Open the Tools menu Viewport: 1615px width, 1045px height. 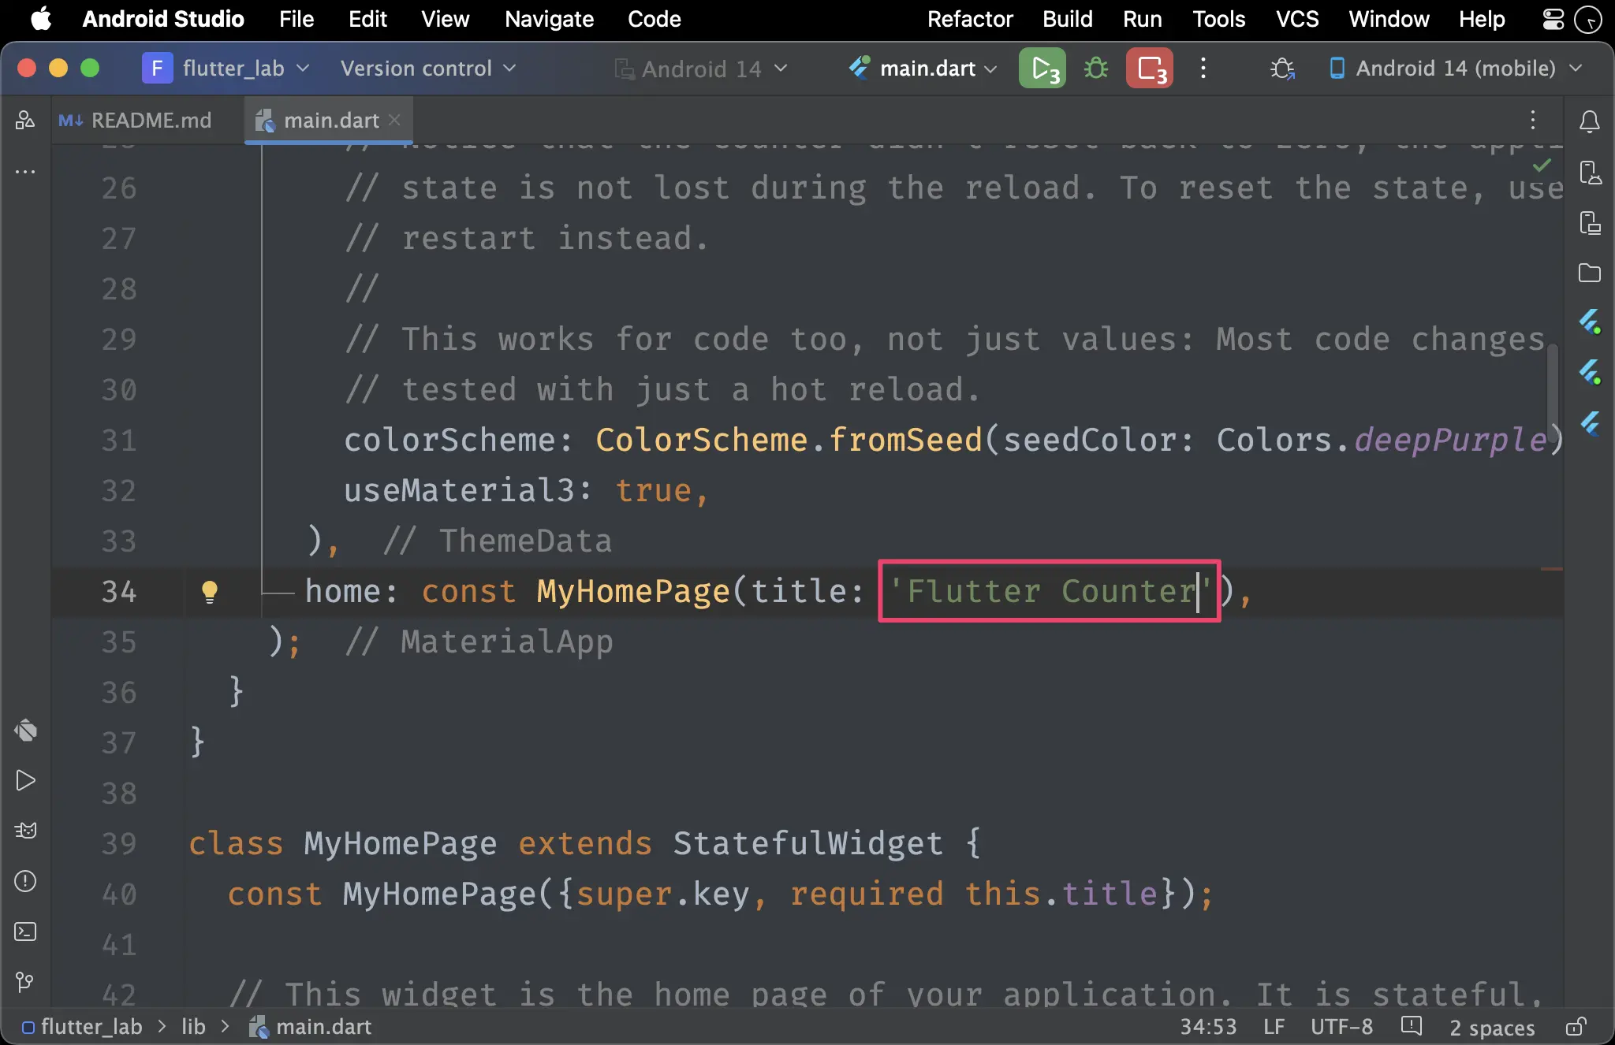tap(1218, 19)
